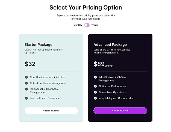
Task: Click checkmark icon beside Streamlined Operations
Action: coord(95,92)
